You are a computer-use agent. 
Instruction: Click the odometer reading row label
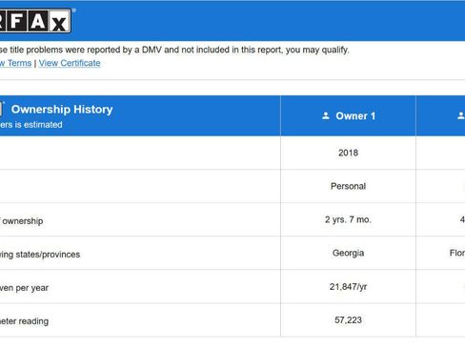tap(24, 321)
